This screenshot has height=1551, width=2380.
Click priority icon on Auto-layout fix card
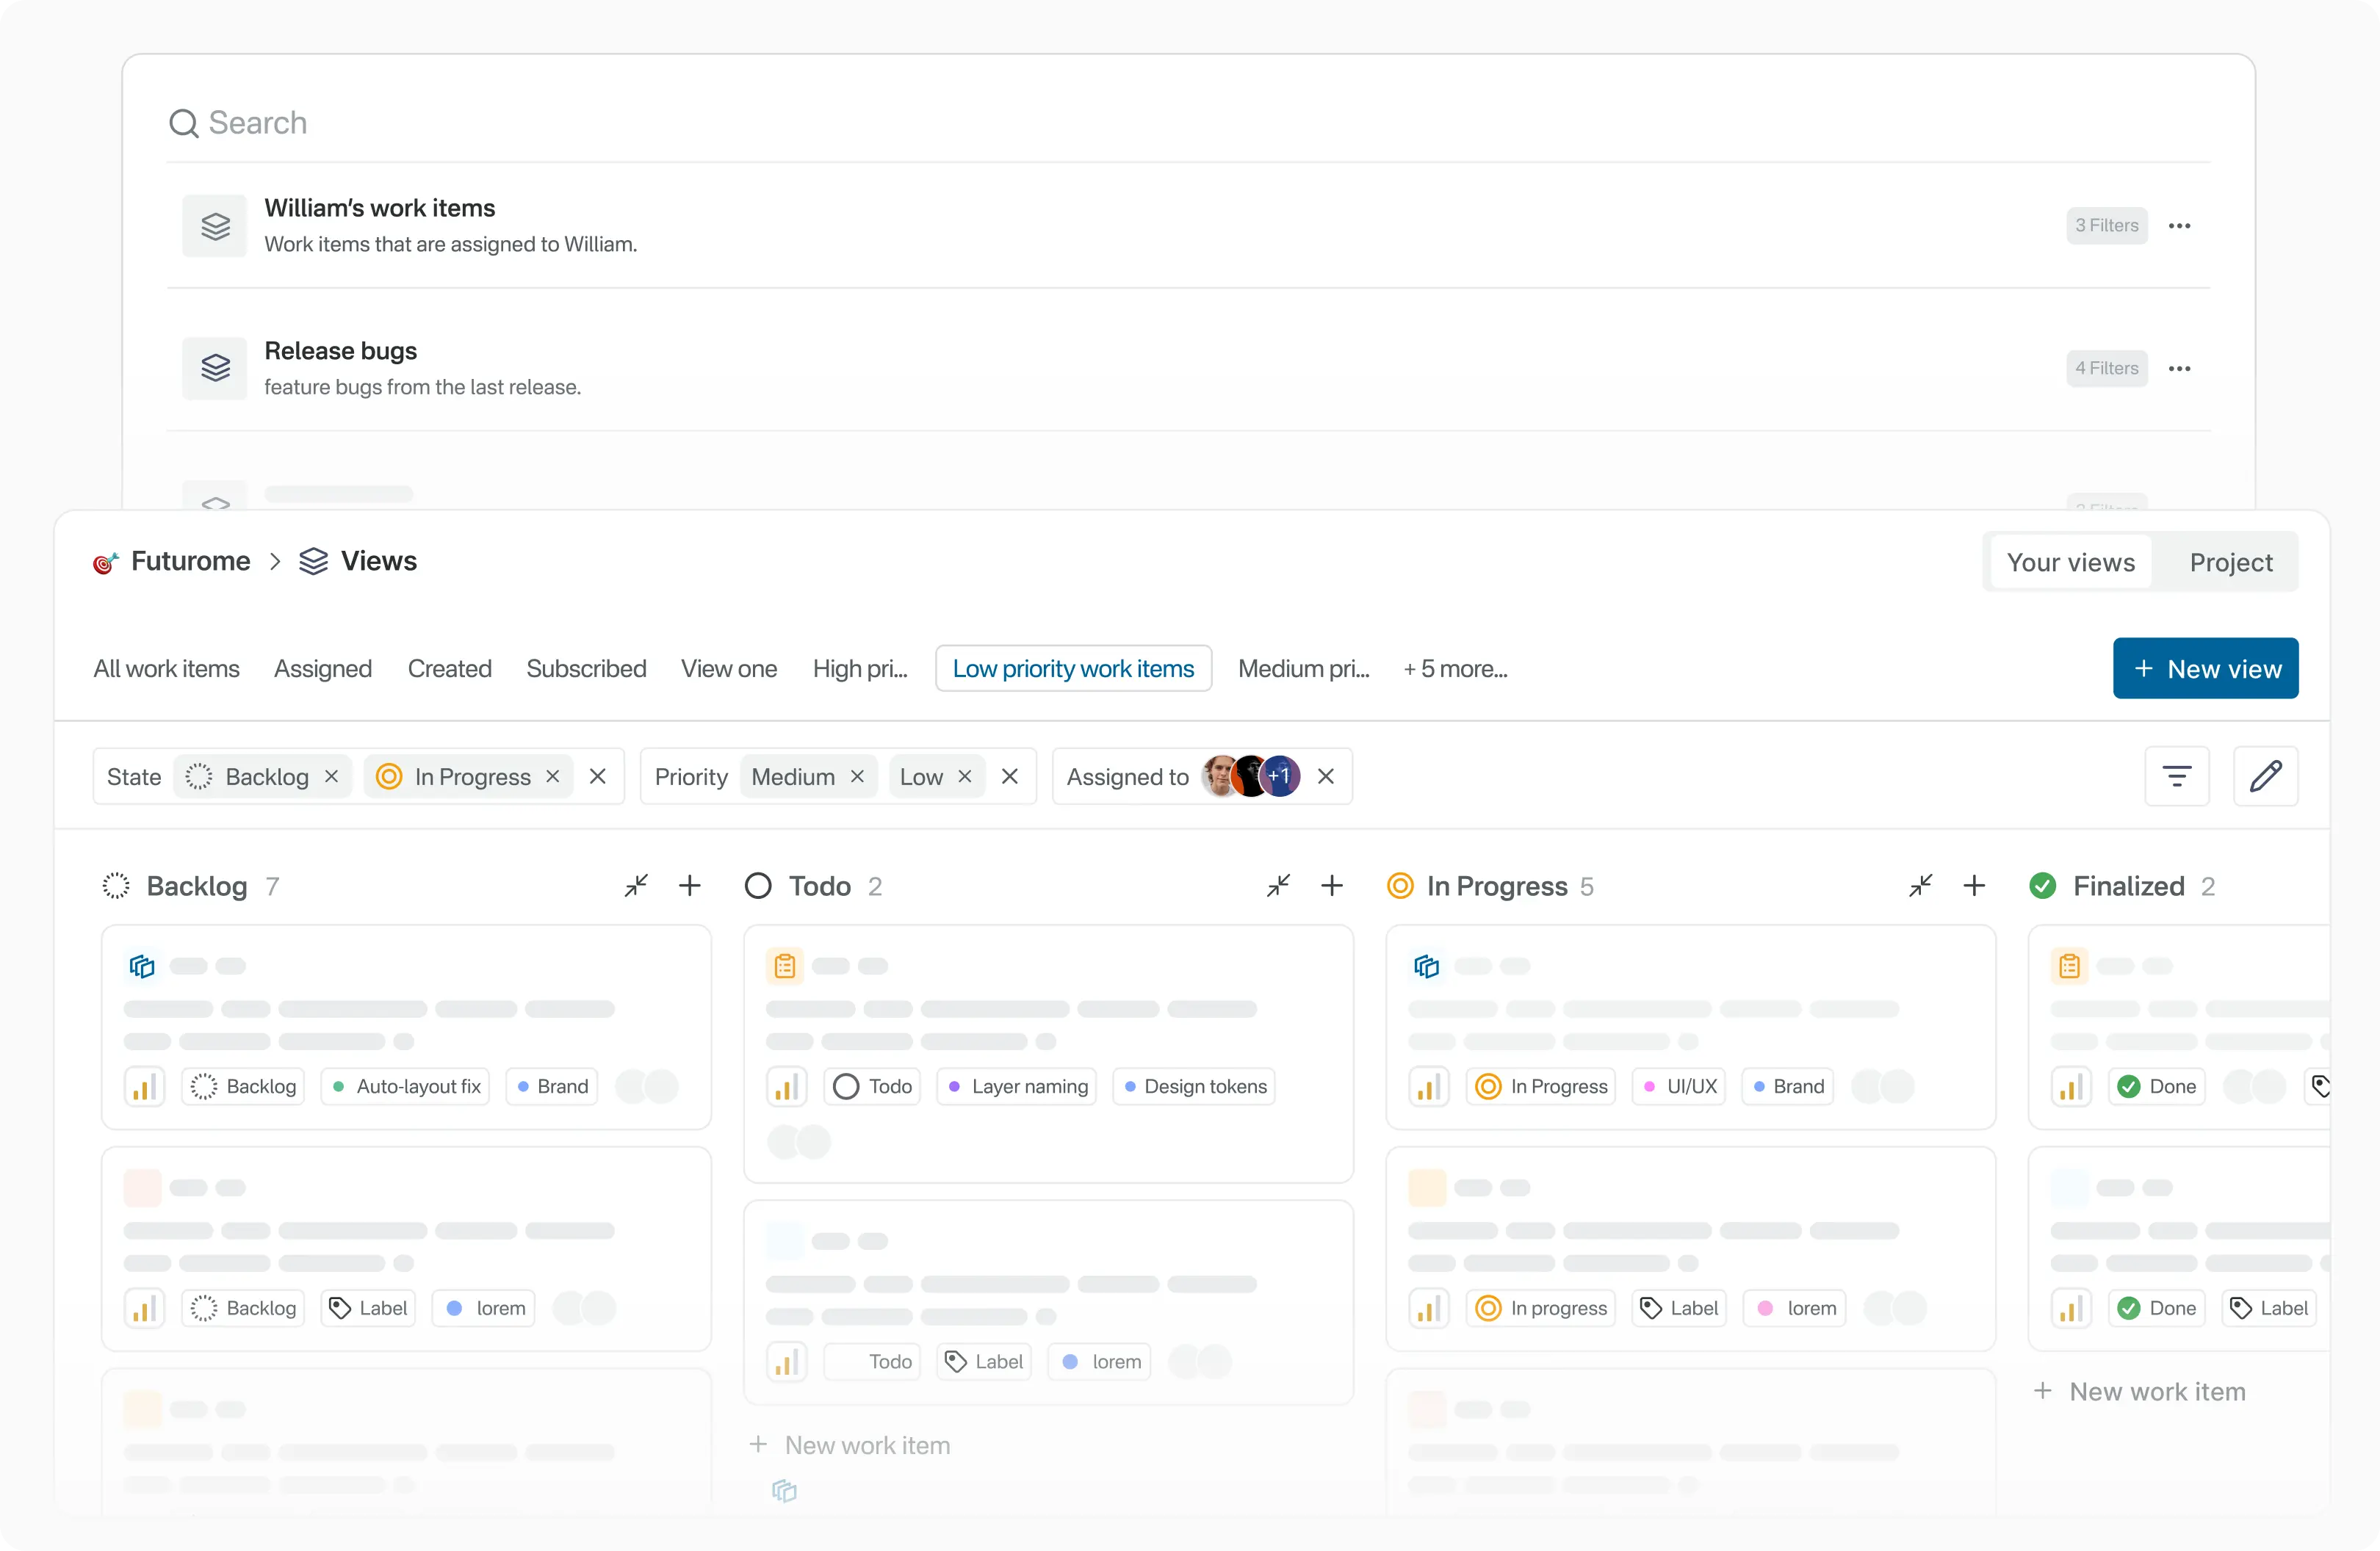pos(145,1087)
